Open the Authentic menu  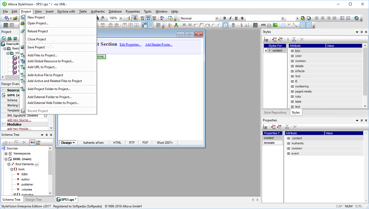pos(98,11)
